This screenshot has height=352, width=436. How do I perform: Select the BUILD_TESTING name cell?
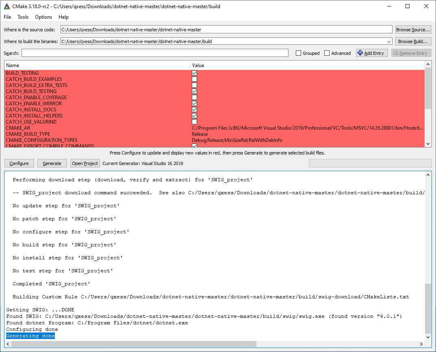coord(98,73)
